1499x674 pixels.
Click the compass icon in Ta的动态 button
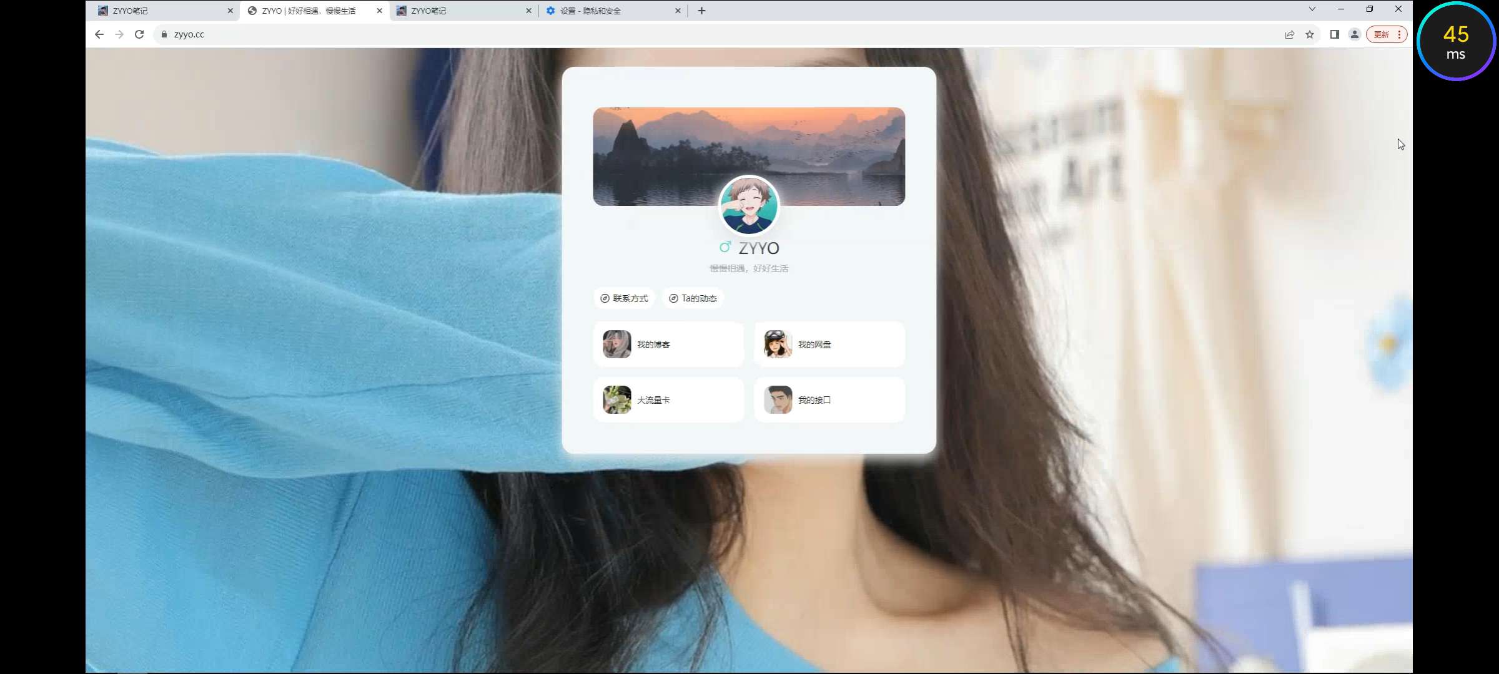(x=673, y=298)
